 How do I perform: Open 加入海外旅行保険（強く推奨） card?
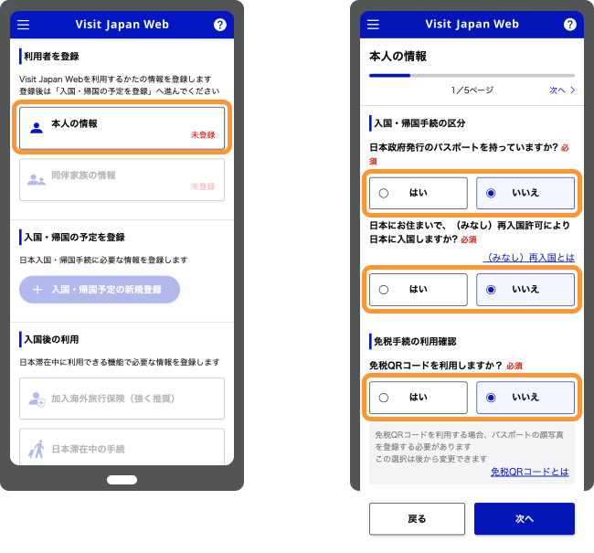122,399
